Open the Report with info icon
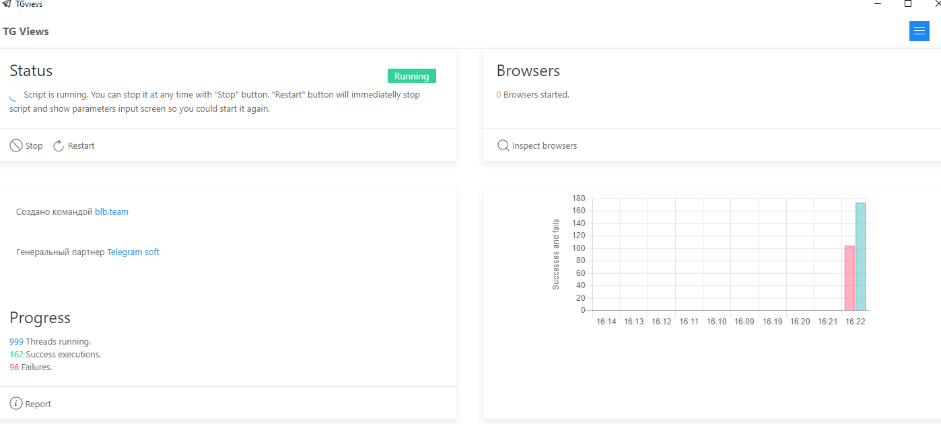 [31, 404]
